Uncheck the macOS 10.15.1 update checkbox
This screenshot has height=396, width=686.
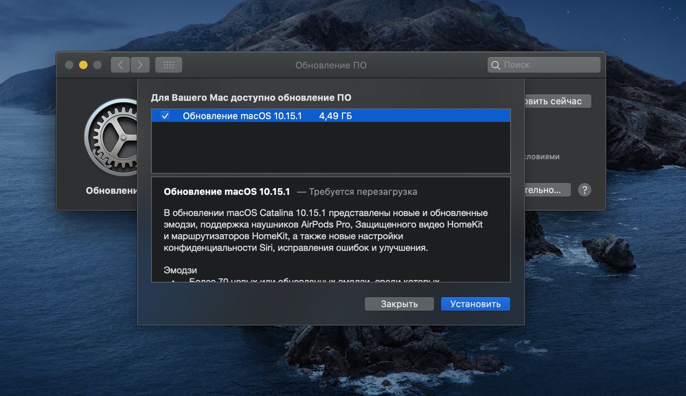coord(165,116)
